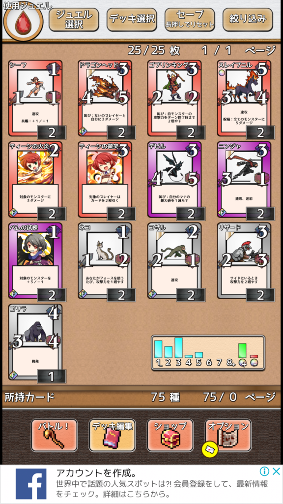This screenshot has width=283, height=504.
Task: Open ジュエル選択 menu
Action: tap(74, 20)
